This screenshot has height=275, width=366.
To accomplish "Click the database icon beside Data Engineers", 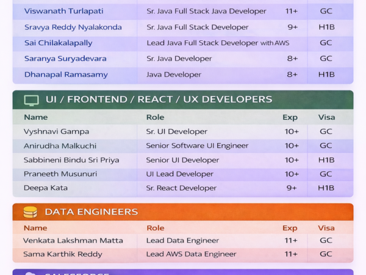I will click(x=30, y=212).
